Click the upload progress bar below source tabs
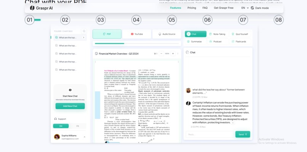The width and height of the screenshot is (307, 152). pyautogui.click(x=137, y=43)
